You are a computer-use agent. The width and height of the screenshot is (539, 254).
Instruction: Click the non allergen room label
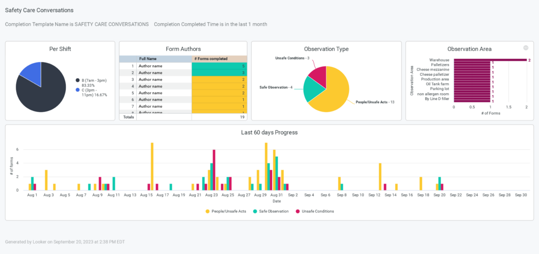[x=433, y=94]
